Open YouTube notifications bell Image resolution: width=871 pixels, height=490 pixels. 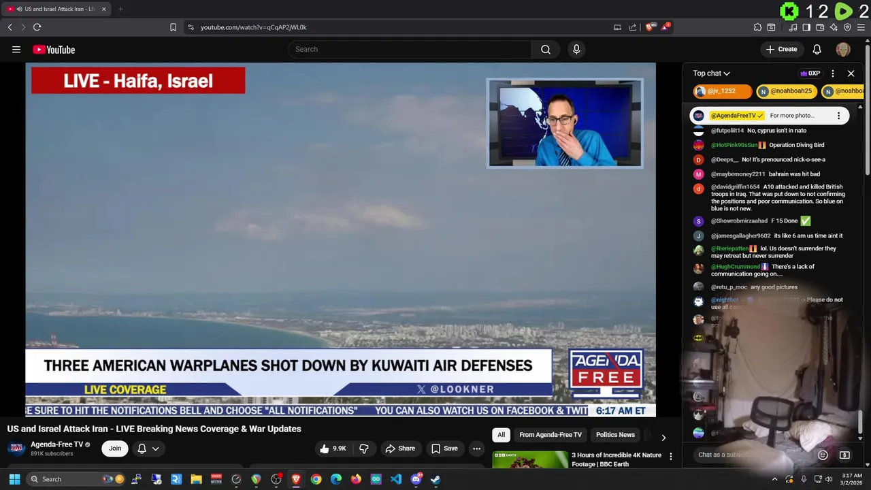pyautogui.click(x=817, y=49)
